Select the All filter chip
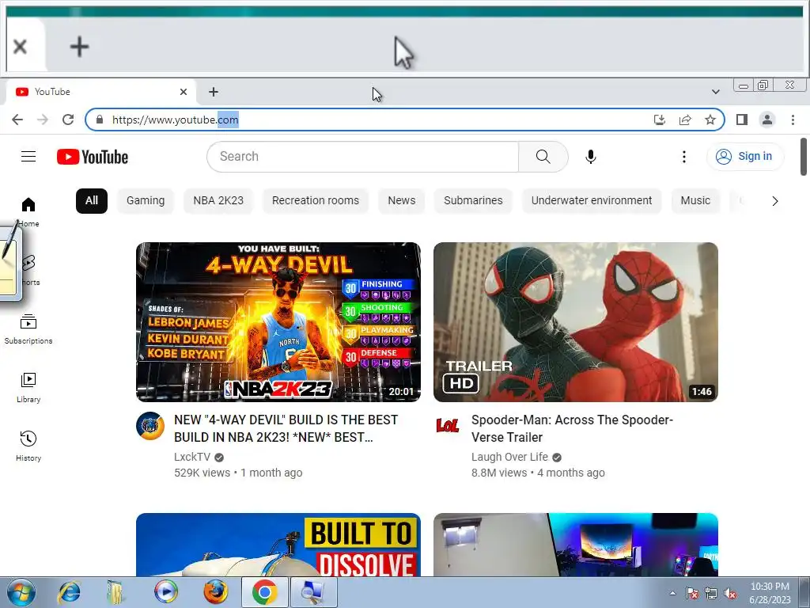 92,200
